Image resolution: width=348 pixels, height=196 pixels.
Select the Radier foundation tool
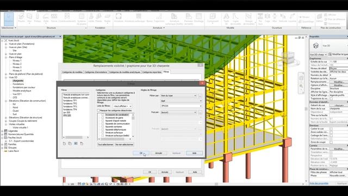click(108, 18)
